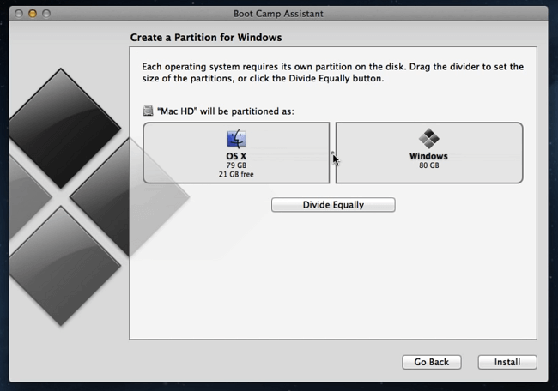Viewport: 558px width, 391px height.
Task: Click the Windows logo in Windows partition
Action: pyautogui.click(x=428, y=139)
